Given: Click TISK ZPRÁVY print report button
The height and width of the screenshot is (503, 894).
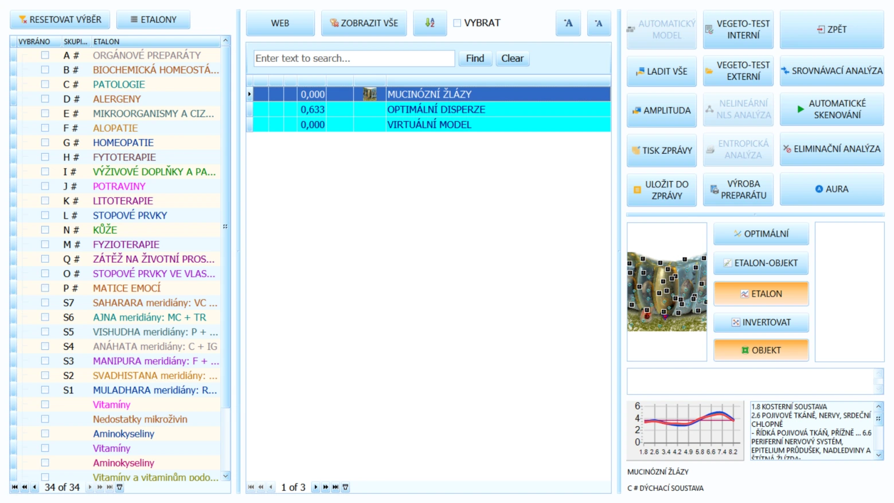Looking at the screenshot, I should [661, 150].
